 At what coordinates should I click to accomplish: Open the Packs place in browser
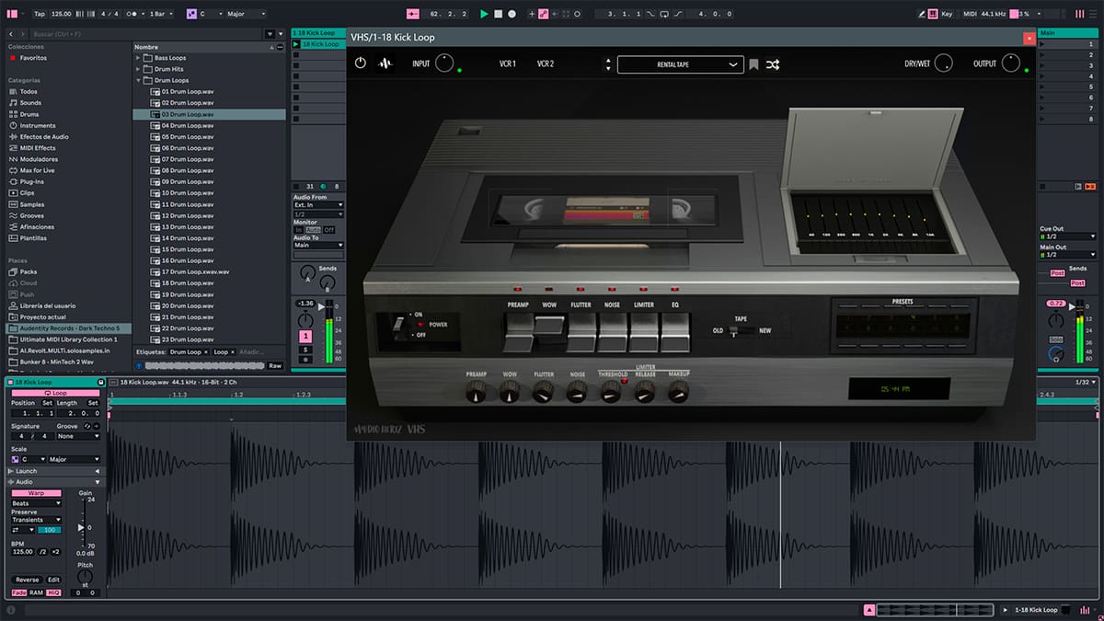29,271
